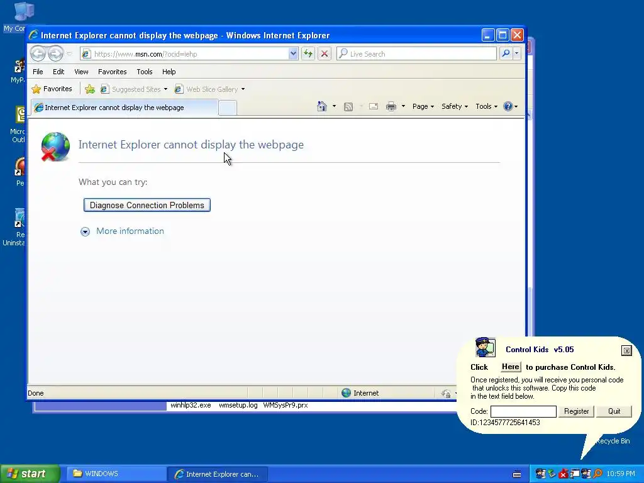This screenshot has width=644, height=483.
Task: Click Diagnose Connection Problems button
Action: 147,205
